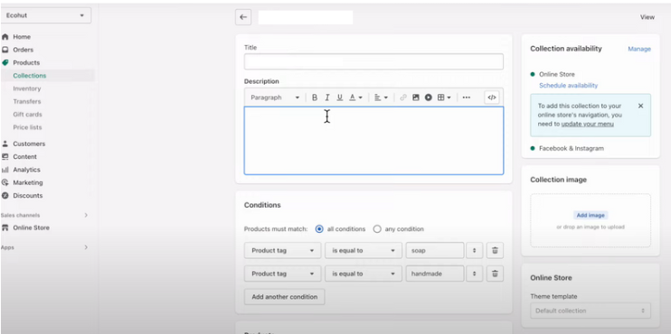The height and width of the screenshot is (334, 671).
Task: Open the Content icon in sidebar
Action: point(5,156)
